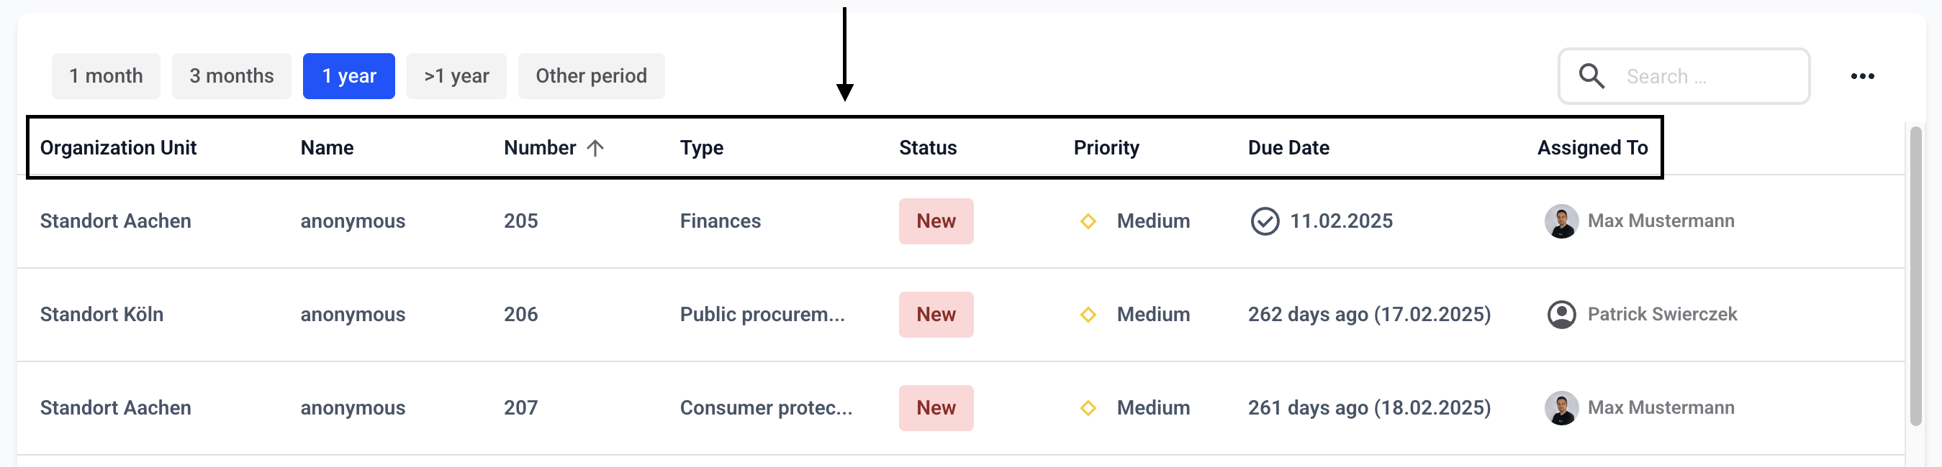
Task: Select the 3 months period filter
Action: tap(232, 76)
